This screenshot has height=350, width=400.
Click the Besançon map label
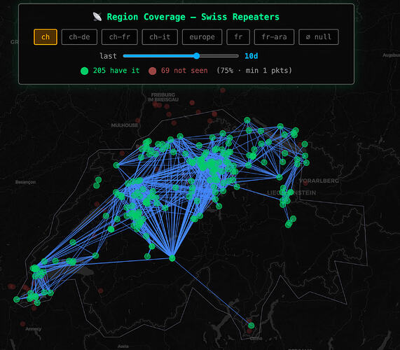click(x=25, y=182)
